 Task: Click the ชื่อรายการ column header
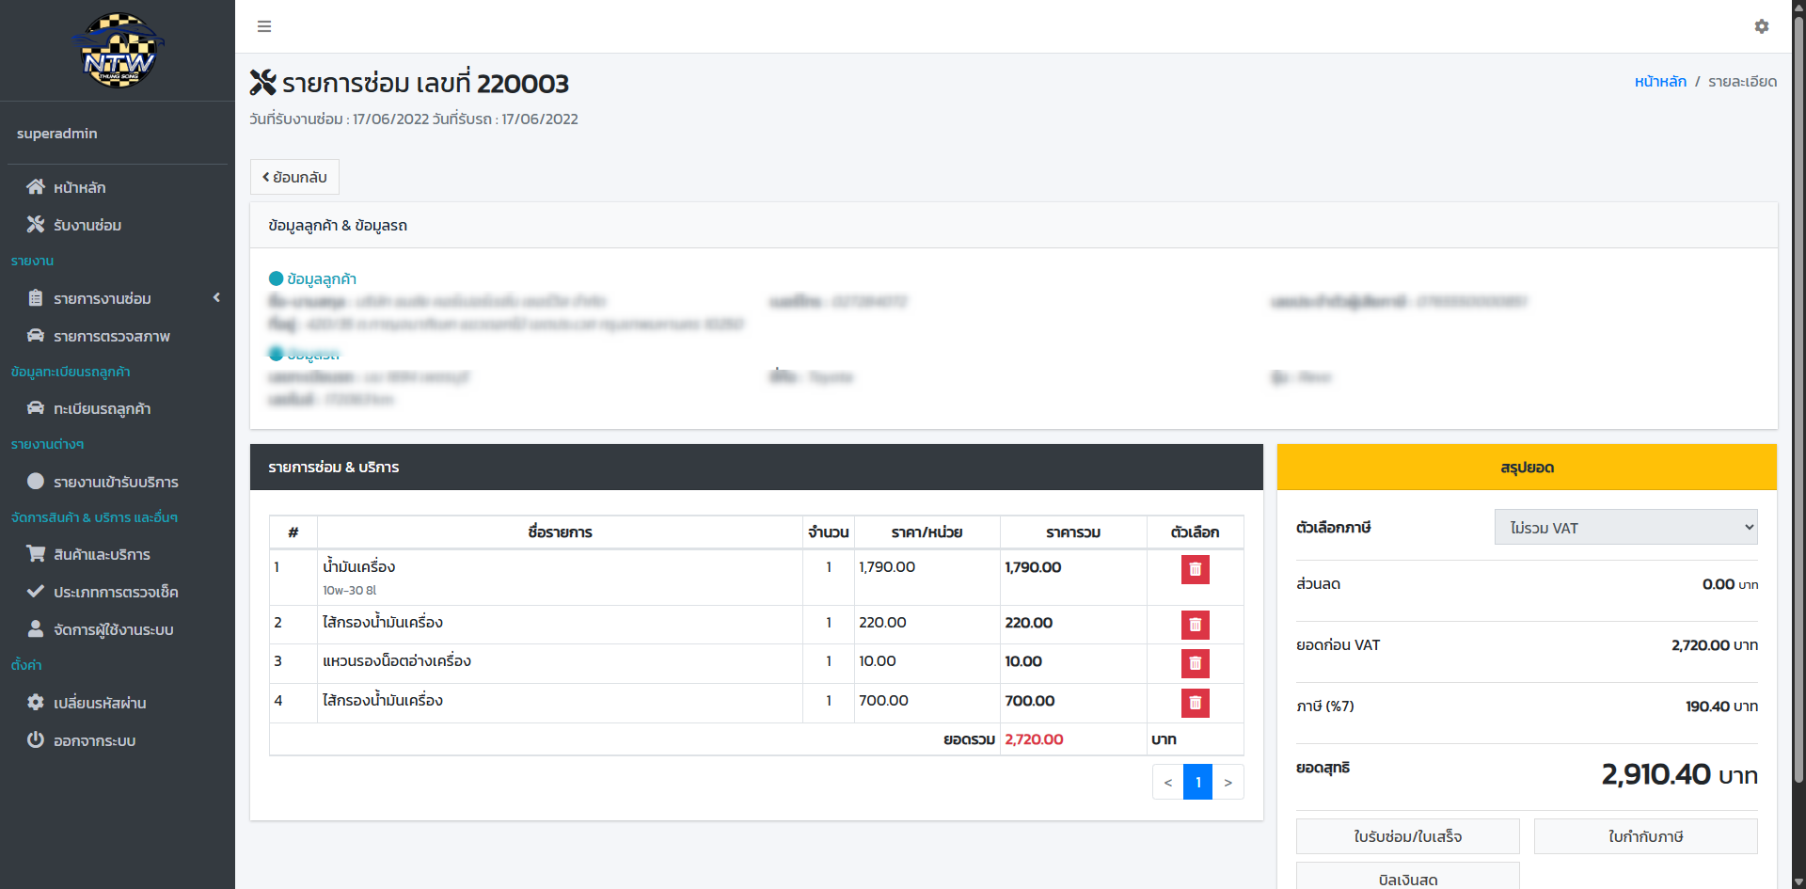click(x=560, y=532)
